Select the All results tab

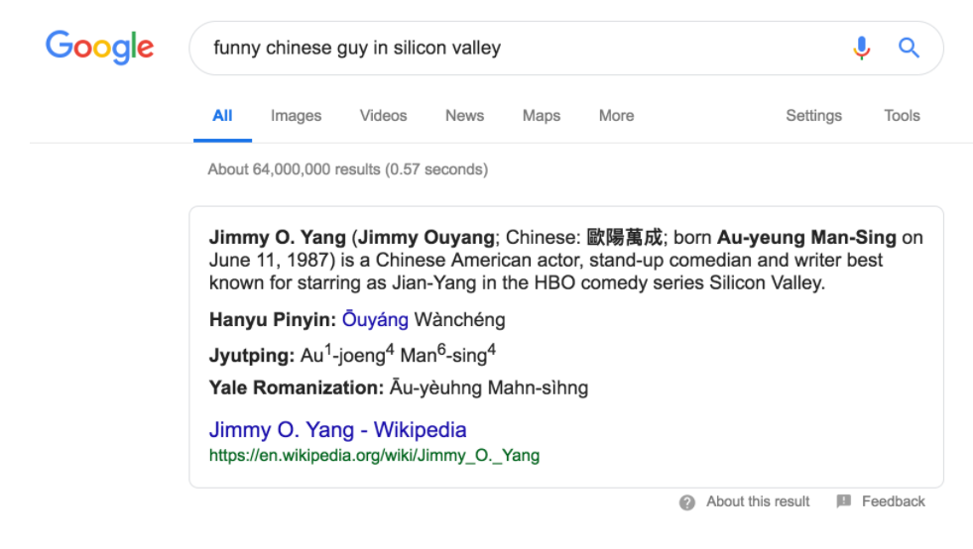click(x=222, y=116)
